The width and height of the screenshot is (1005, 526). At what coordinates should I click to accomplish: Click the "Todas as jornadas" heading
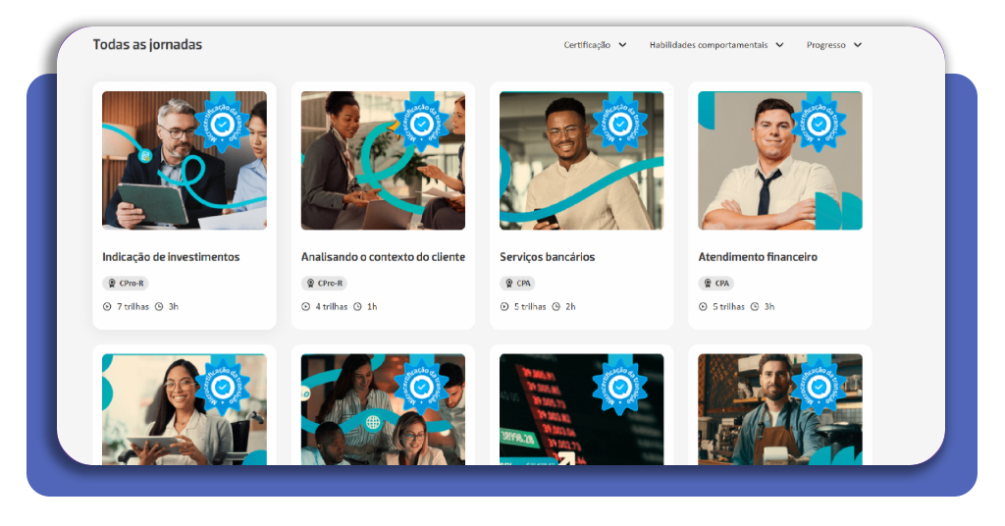147,44
